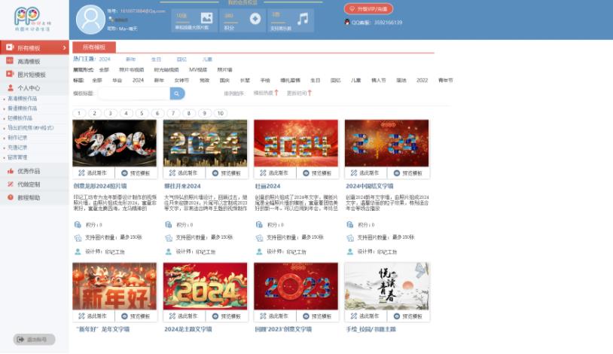Image resolution: width=613 pixels, height=354 pixels.
Task: Choose MV视频 under 展现形式
Action: coord(198,69)
